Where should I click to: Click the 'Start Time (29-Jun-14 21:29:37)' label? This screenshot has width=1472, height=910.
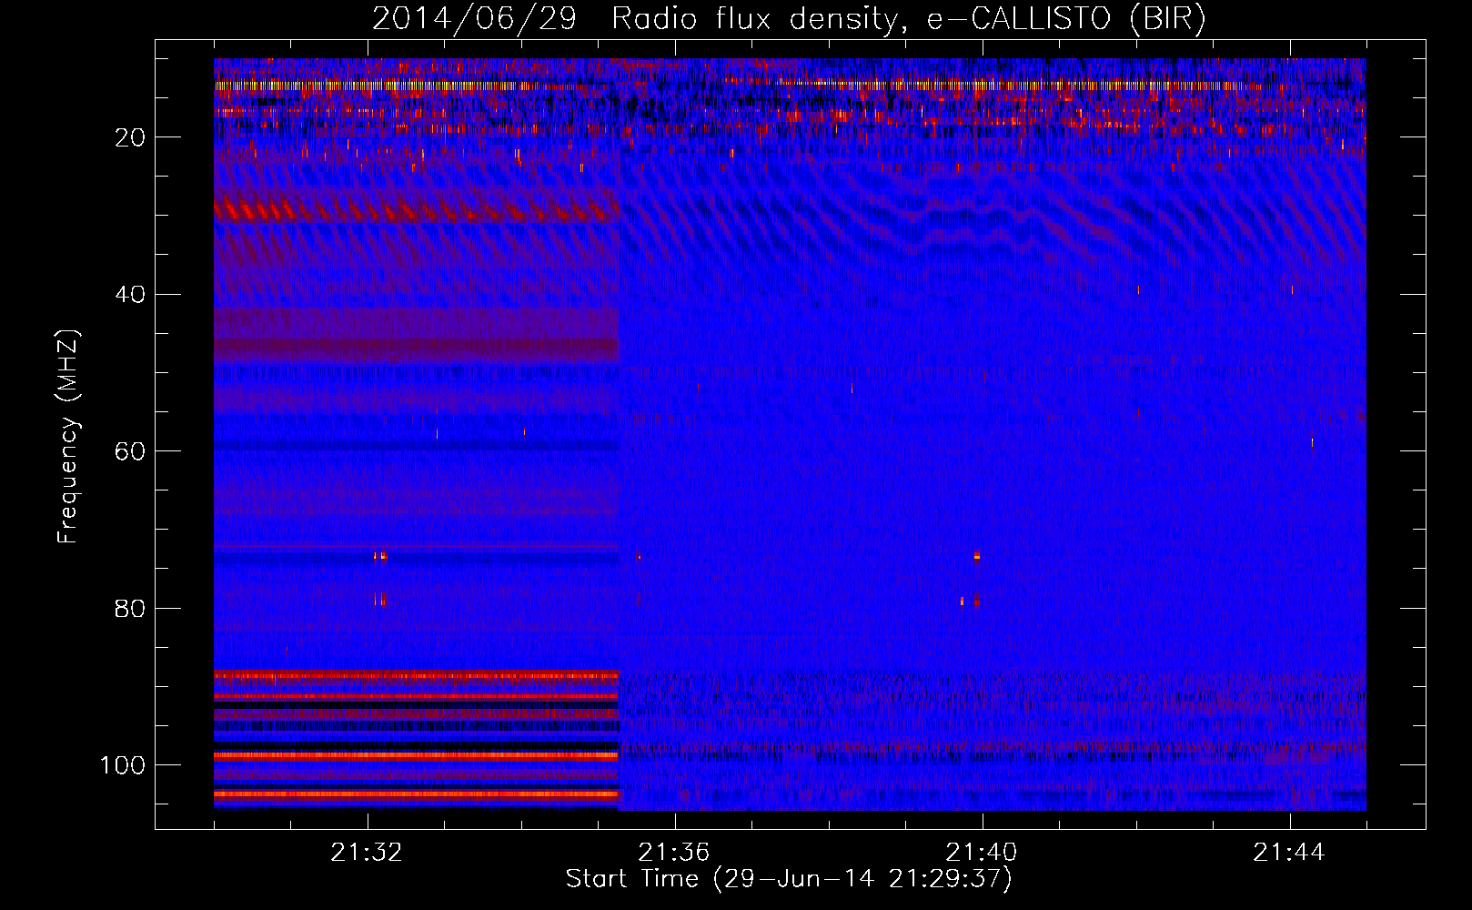click(789, 879)
